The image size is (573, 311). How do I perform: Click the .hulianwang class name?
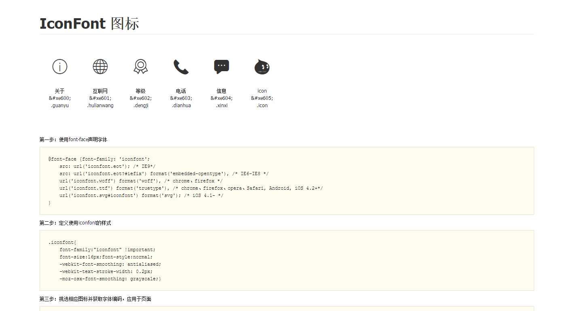(x=100, y=106)
